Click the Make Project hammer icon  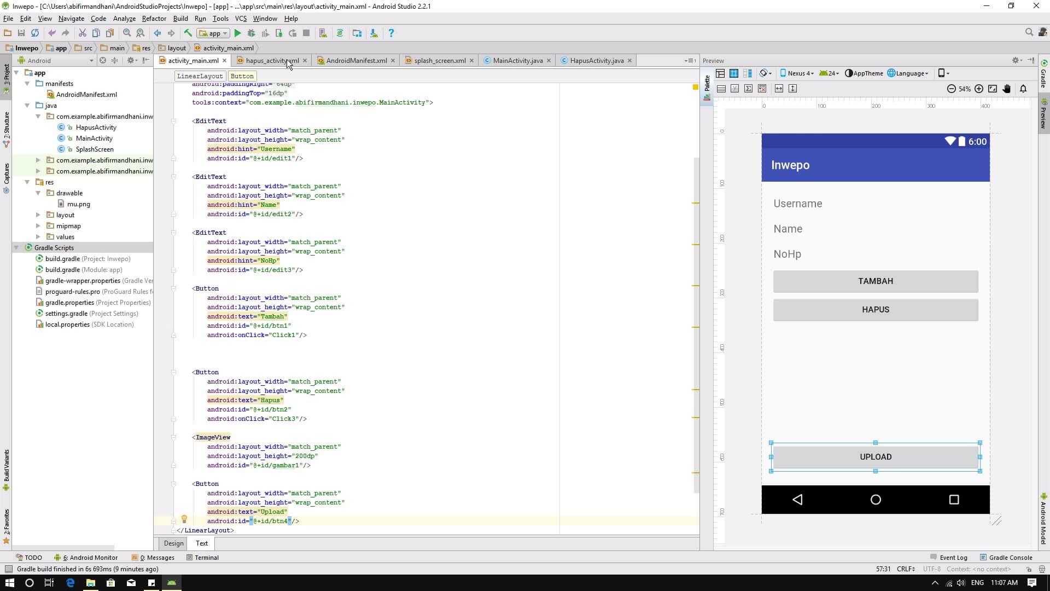[x=188, y=33]
